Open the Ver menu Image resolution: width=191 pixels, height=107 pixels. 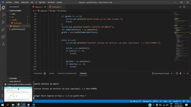pos(32,2)
